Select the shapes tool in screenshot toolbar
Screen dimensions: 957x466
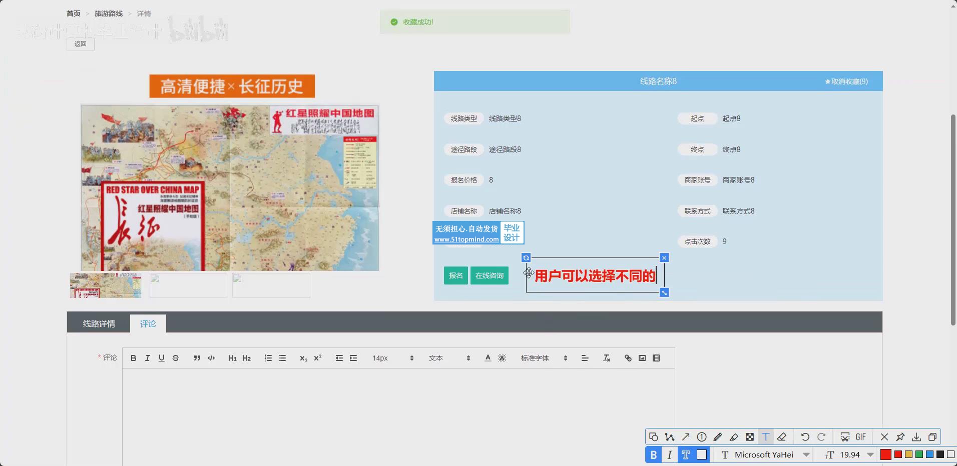[x=654, y=437]
